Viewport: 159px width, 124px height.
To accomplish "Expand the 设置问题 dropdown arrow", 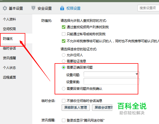I will 137,74.
